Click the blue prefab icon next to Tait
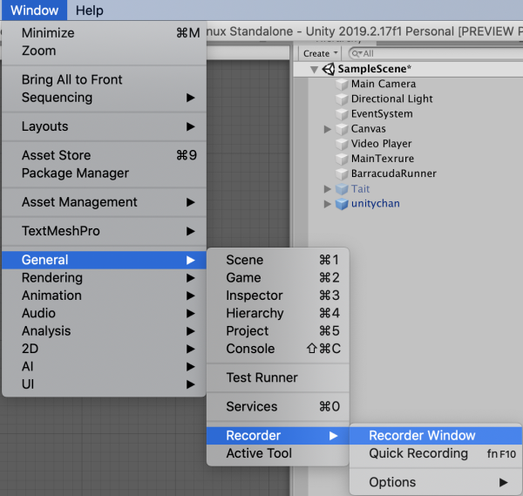 342,189
